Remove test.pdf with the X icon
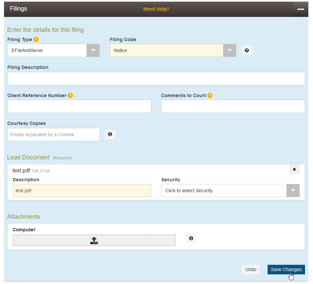Screen dimensions: 313x284 (x=294, y=169)
